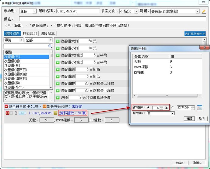The image size is (210, 169).
Task: Open the 選股腳本 tab
Action: [x=48, y=34]
